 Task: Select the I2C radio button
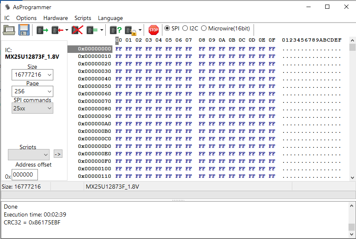coord(185,29)
